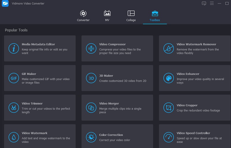Open the MV tab

click(107, 16)
